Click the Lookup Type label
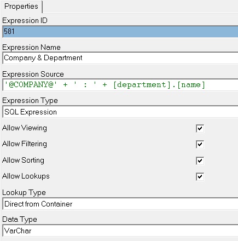This screenshot has width=238, height=241. click(x=24, y=193)
